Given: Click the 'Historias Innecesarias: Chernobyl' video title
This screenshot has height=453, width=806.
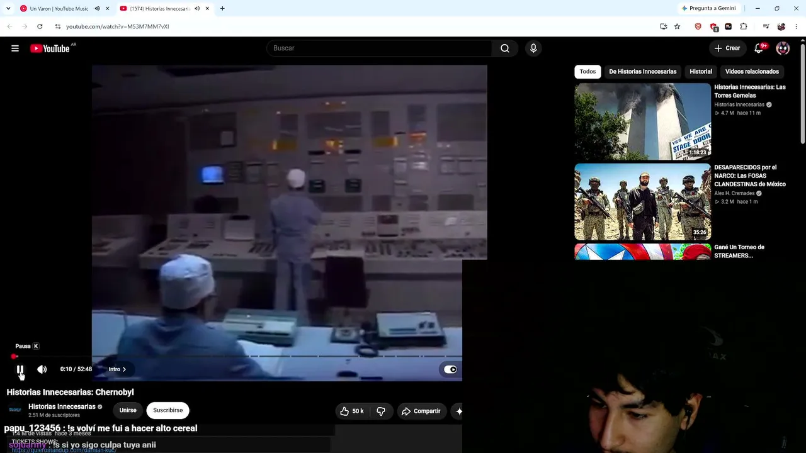Looking at the screenshot, I should click(70, 392).
